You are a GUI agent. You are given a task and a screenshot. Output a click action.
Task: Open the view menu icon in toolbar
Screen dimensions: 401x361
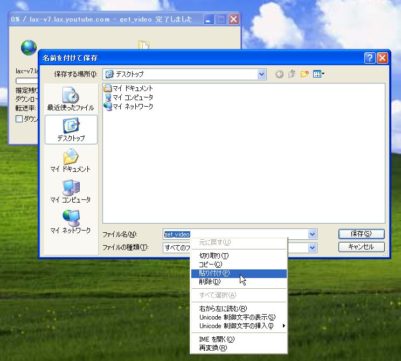pyautogui.click(x=319, y=74)
